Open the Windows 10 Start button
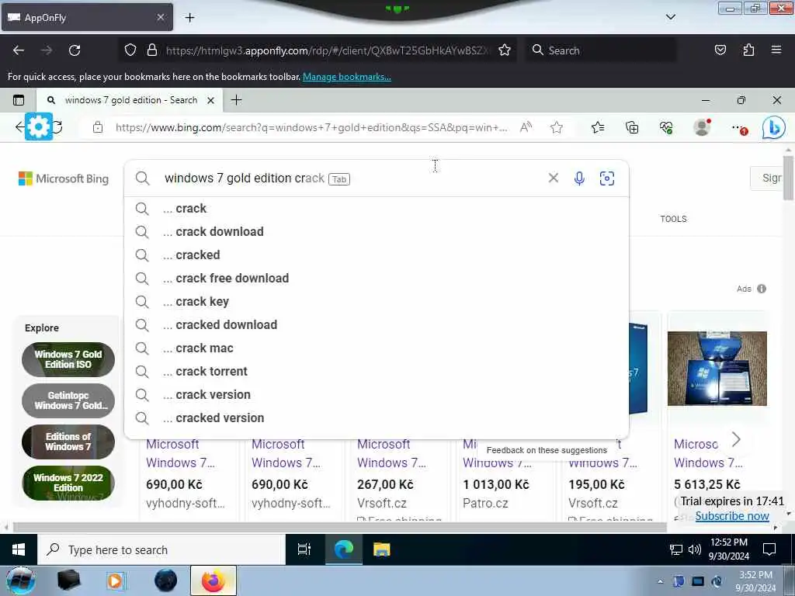This screenshot has height=596, width=795. tap(19, 549)
